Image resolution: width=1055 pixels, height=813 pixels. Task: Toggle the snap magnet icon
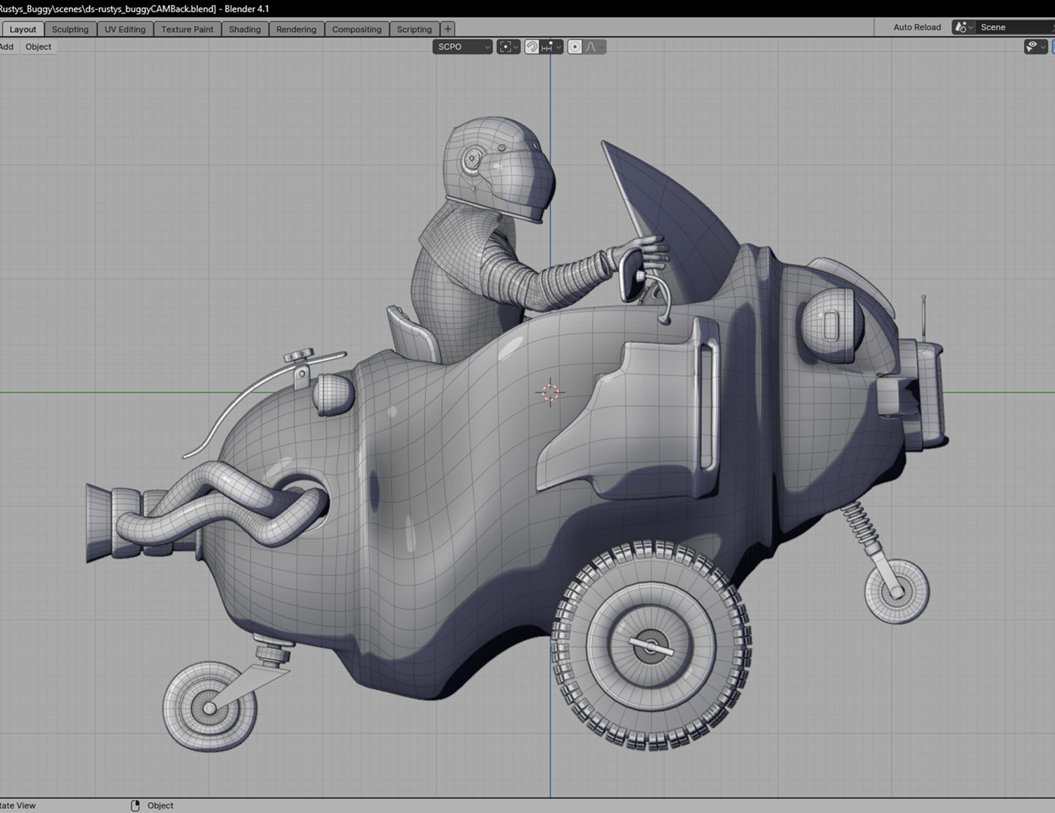(x=532, y=47)
